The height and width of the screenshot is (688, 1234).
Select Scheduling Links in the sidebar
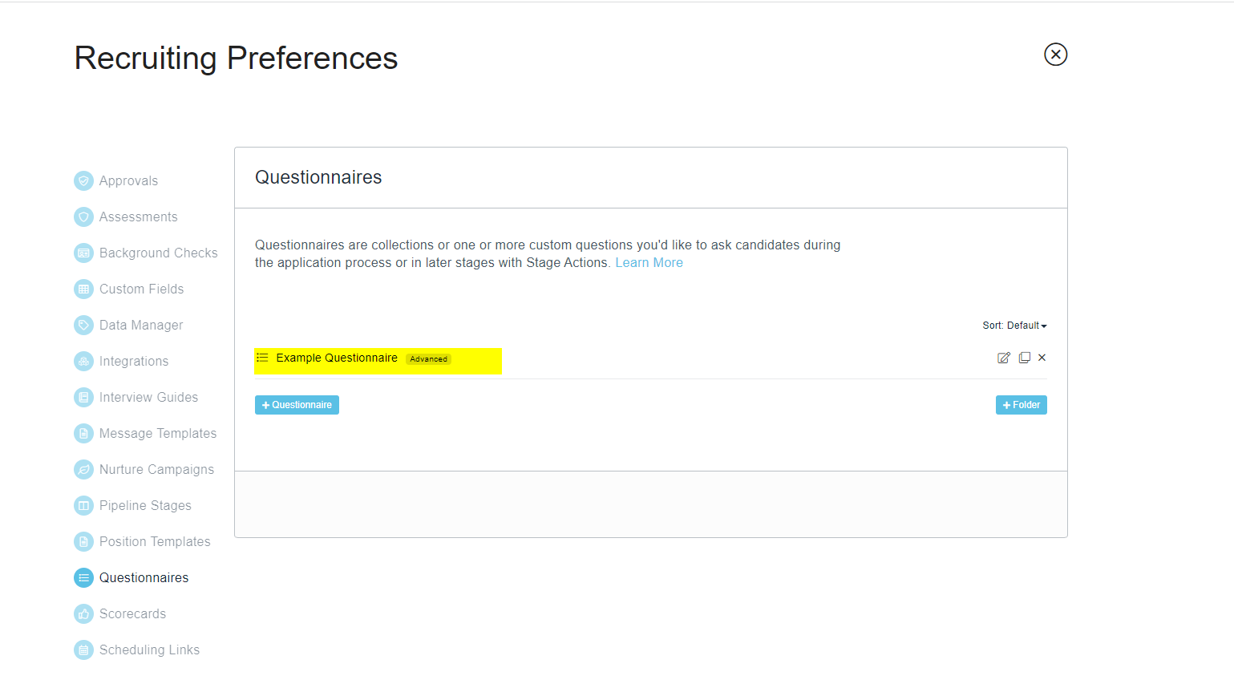tap(83, 650)
